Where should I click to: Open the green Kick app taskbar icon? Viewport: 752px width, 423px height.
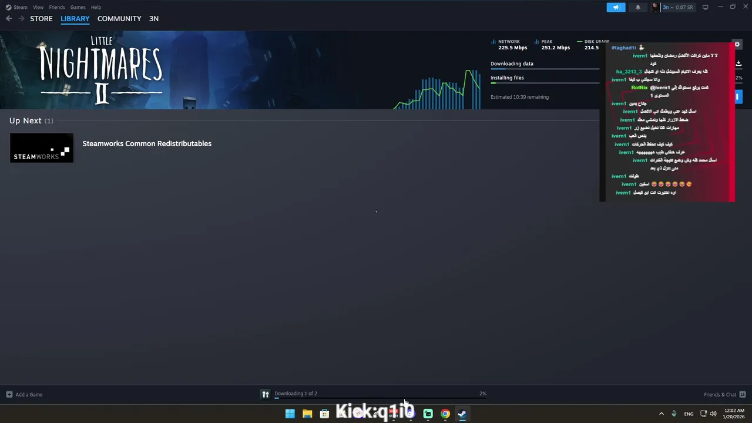pos(428,414)
